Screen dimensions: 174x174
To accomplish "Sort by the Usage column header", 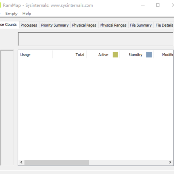I will point(35,55).
